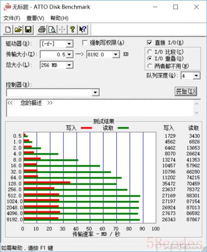
Task: Maximize the ATTO Disk Benchmark window
Action: click(176, 7)
